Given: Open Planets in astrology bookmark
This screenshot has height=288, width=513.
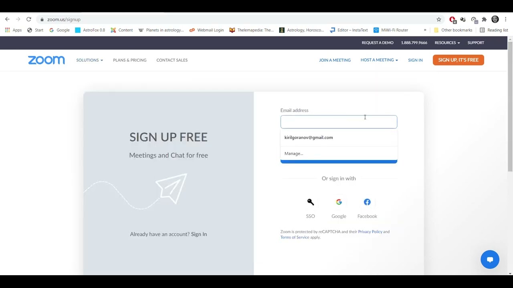Looking at the screenshot, I should (161, 30).
